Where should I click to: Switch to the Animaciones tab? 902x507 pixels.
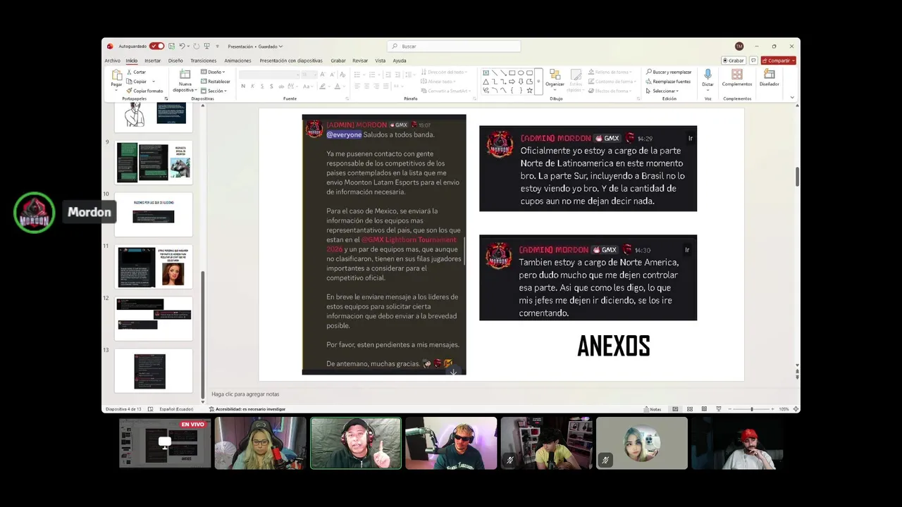tap(237, 61)
